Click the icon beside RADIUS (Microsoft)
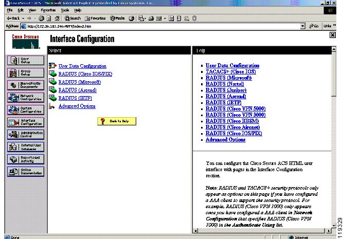Image resolution: width=343 pixels, height=239 pixels. [x=52, y=82]
